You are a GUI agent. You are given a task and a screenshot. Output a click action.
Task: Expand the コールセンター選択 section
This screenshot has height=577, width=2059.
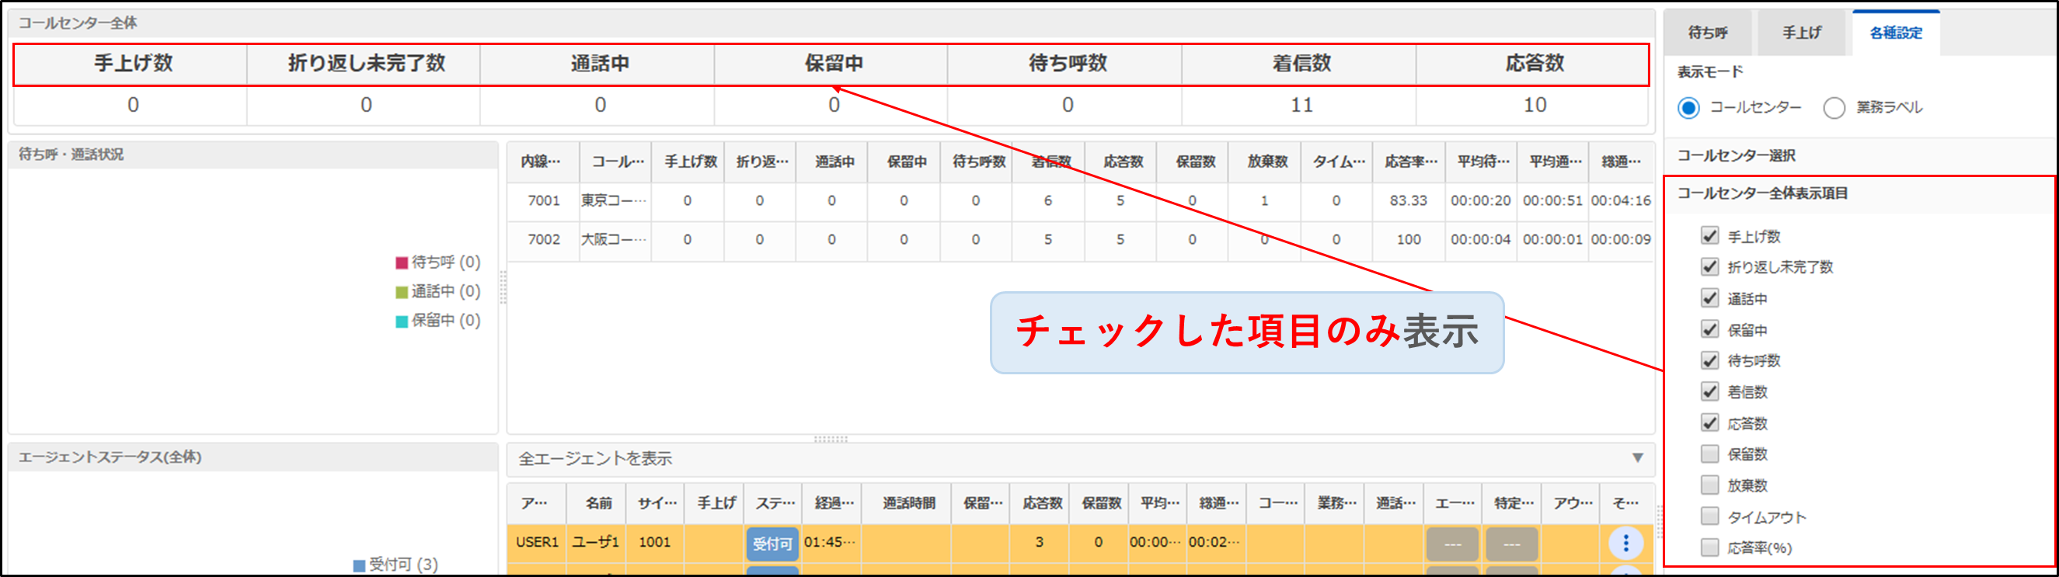1736,155
